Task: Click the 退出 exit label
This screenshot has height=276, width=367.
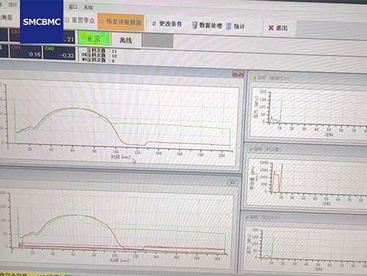Action: coord(282,28)
